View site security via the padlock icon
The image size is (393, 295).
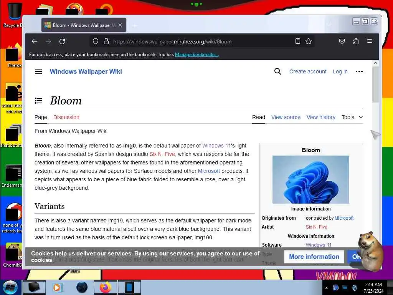pyautogui.click(x=106, y=41)
